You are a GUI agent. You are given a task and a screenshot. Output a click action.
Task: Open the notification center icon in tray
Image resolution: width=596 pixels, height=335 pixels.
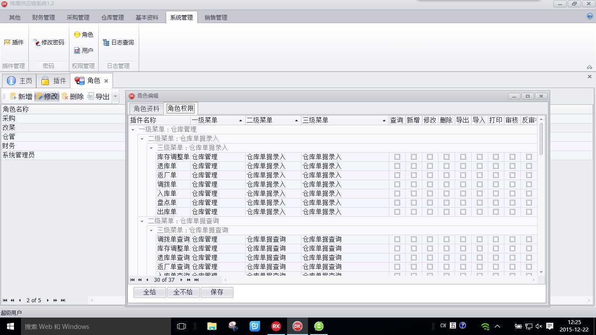(x=550, y=326)
